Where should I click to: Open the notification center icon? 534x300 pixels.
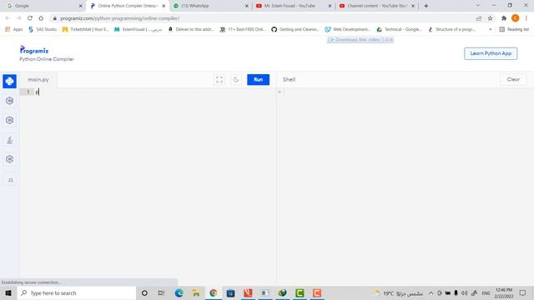click(x=523, y=292)
